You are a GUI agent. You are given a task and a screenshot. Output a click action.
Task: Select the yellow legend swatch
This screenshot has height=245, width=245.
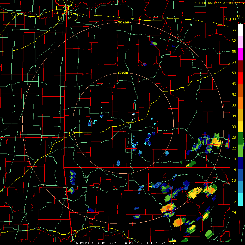(x=240, y=127)
